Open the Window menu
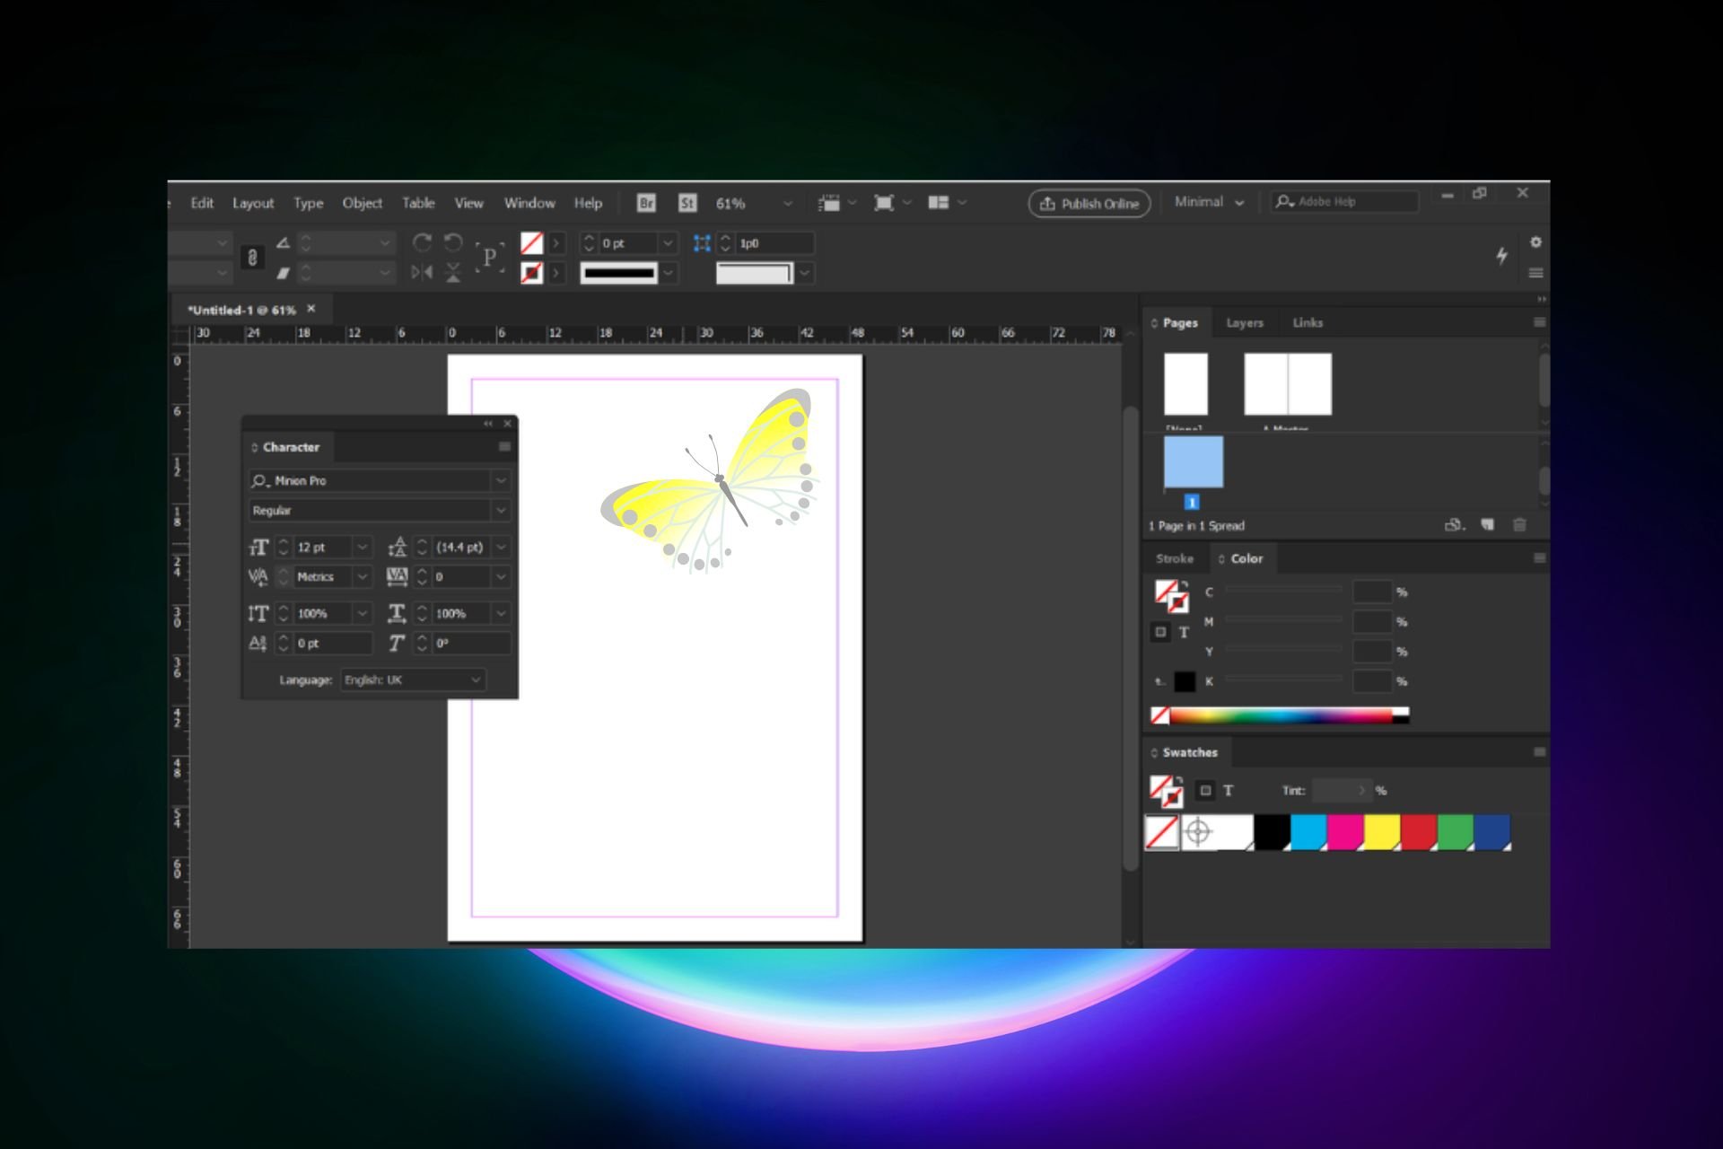1723x1149 pixels. coord(529,203)
